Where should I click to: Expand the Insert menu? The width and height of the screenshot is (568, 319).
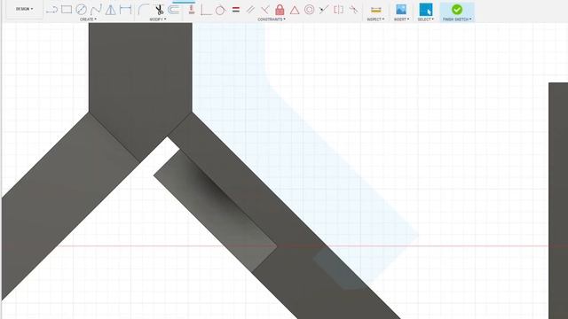click(x=401, y=19)
